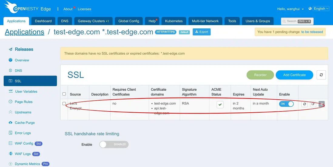Open Error Logs in the sidebar
Image resolution: width=333 pixels, height=167 pixels.
[23, 133]
